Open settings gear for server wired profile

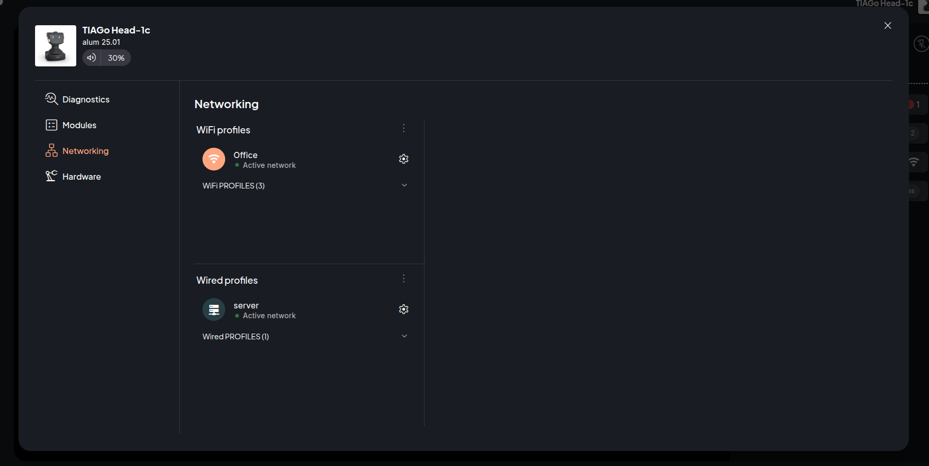[403, 309]
